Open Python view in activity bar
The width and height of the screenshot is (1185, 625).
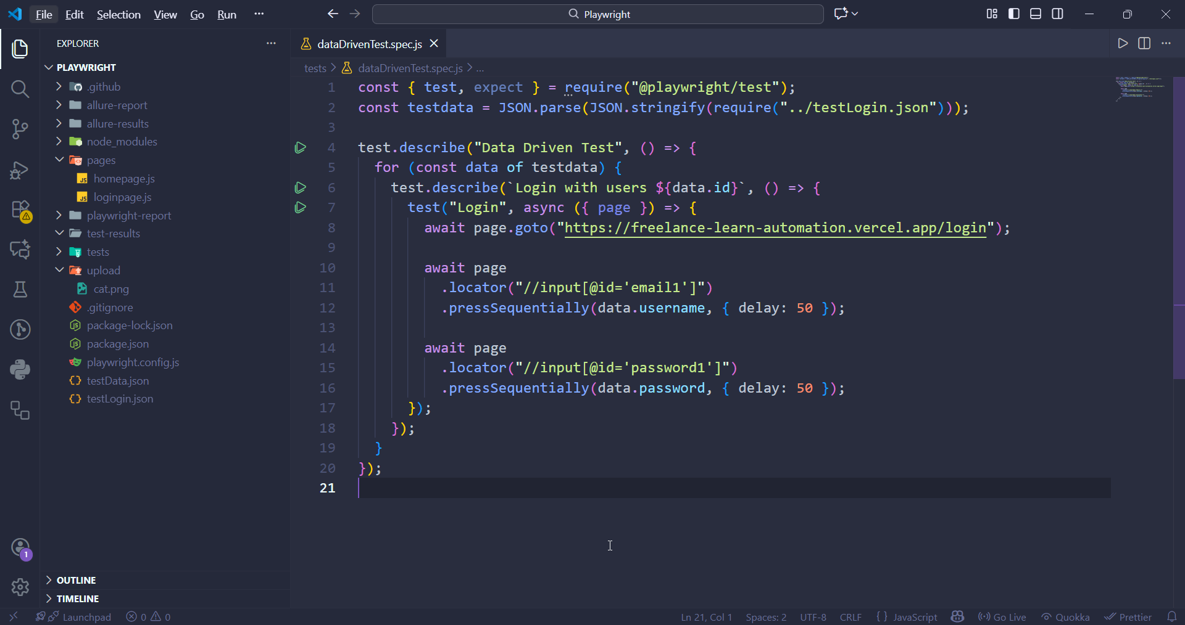point(20,370)
